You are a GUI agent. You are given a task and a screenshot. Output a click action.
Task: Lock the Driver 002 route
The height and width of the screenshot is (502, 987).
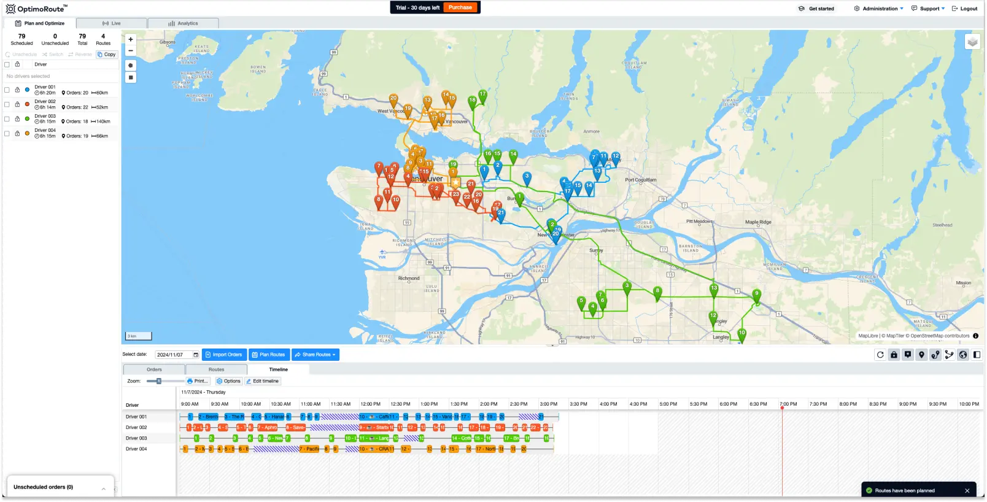point(17,104)
